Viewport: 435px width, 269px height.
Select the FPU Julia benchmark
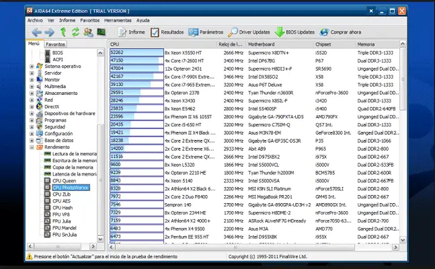point(62,221)
